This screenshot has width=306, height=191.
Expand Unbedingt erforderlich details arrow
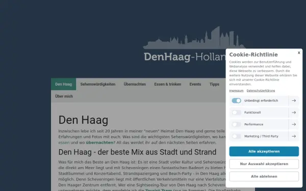[x=294, y=100]
